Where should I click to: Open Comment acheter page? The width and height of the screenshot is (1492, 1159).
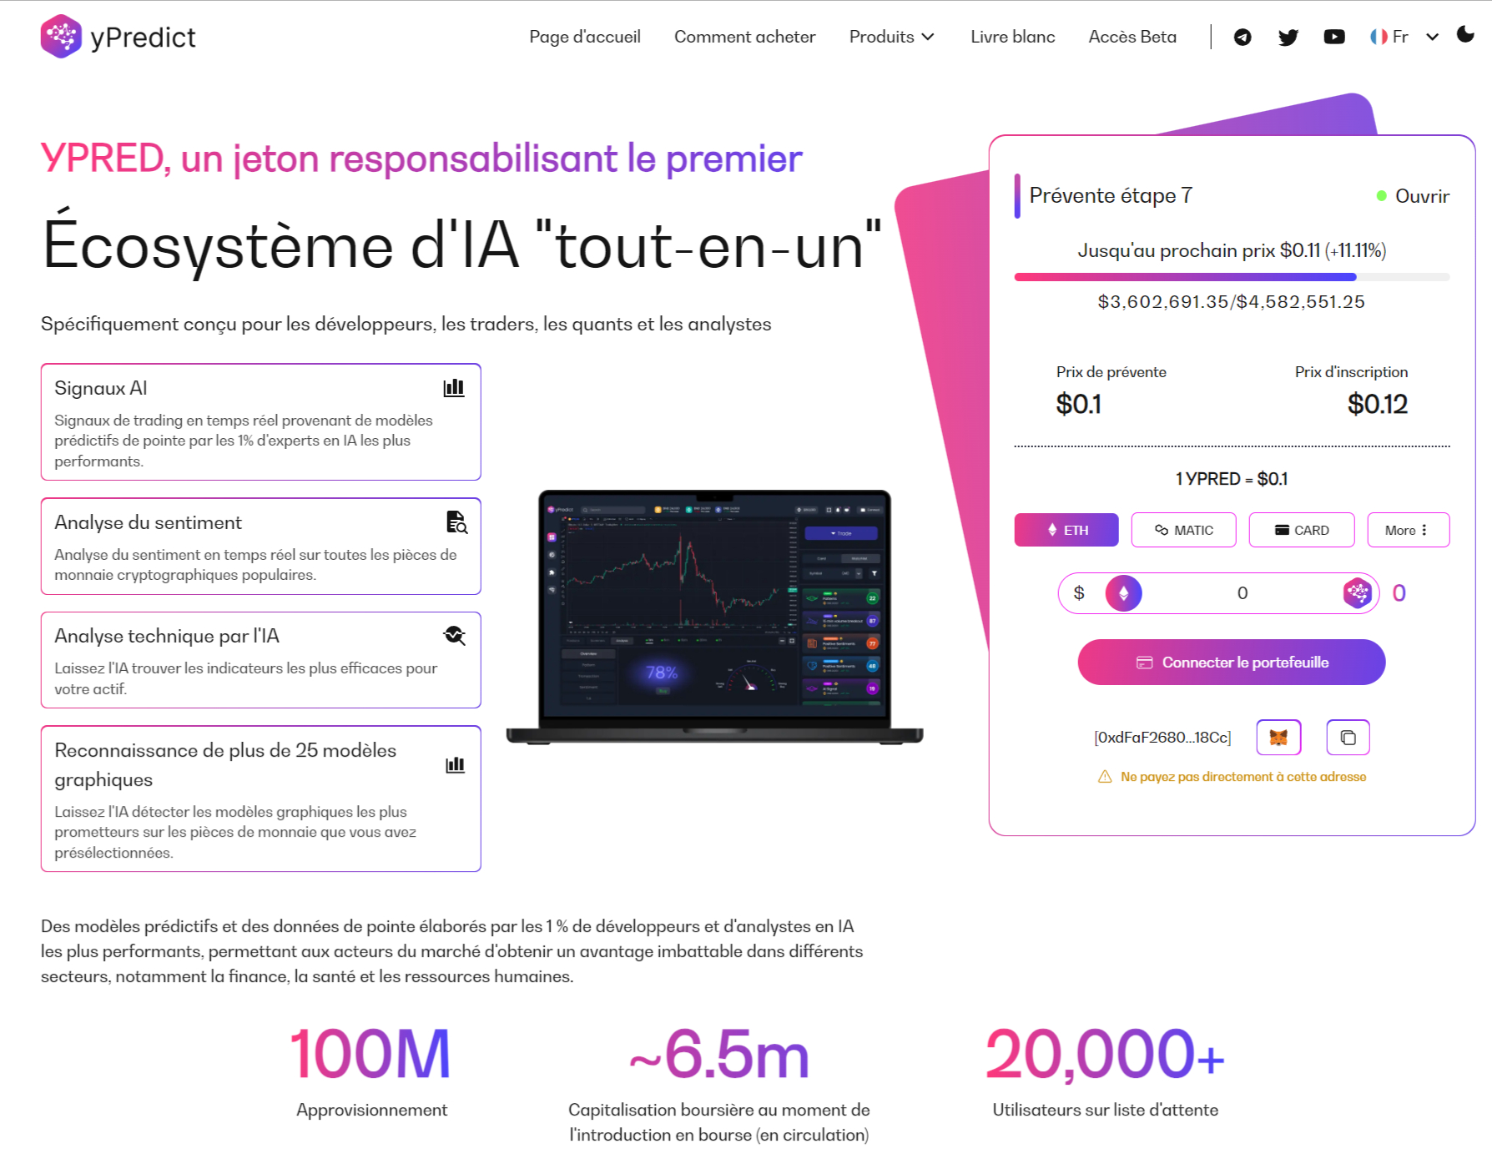tap(744, 37)
